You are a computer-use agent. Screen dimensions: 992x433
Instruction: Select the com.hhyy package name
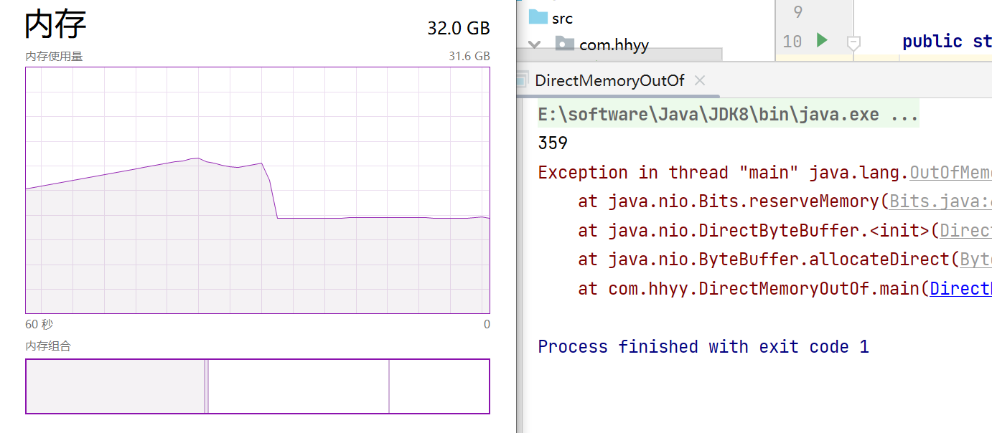[x=614, y=44]
